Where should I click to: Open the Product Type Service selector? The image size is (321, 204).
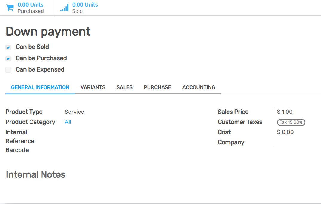[74, 112]
